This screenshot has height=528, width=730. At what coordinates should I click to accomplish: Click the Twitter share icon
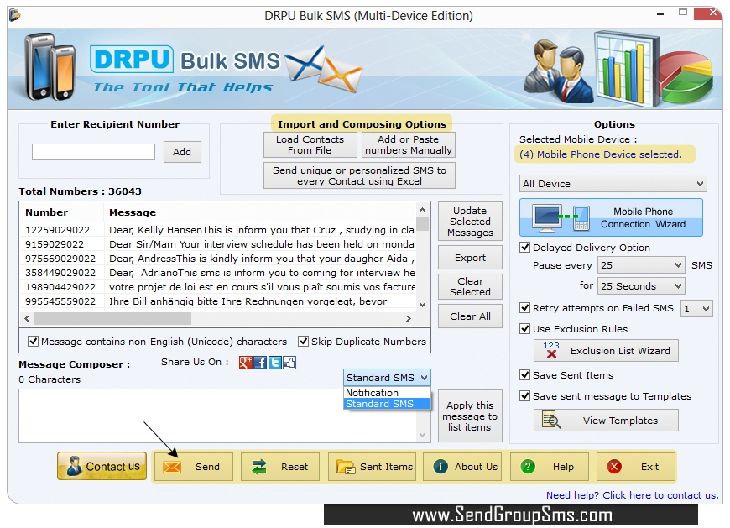click(x=274, y=363)
